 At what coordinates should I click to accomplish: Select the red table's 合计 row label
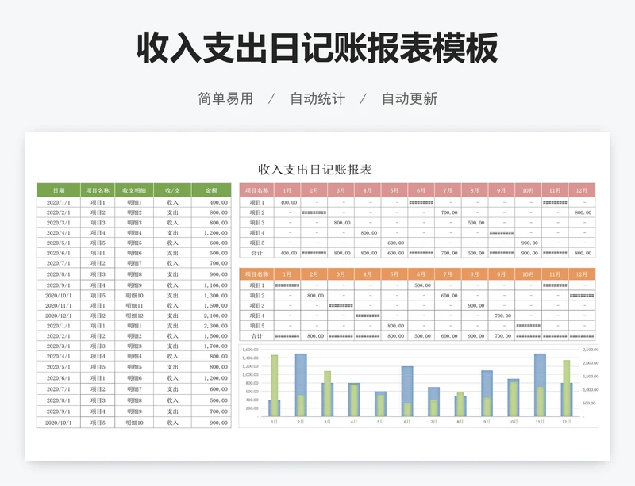click(256, 253)
